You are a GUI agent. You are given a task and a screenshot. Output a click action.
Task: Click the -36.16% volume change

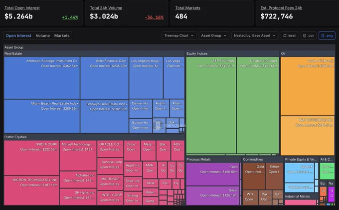pos(154,17)
